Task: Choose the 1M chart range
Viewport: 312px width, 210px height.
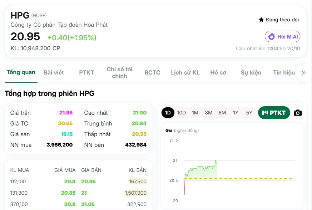Action: 195,113
